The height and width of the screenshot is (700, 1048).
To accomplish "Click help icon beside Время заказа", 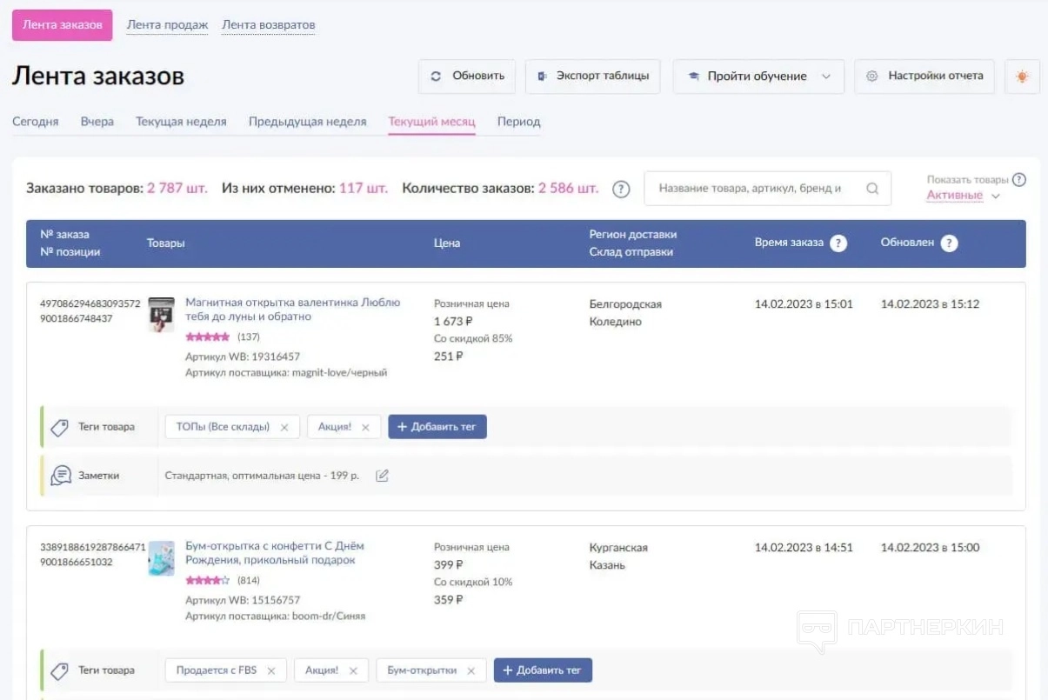I will (838, 243).
